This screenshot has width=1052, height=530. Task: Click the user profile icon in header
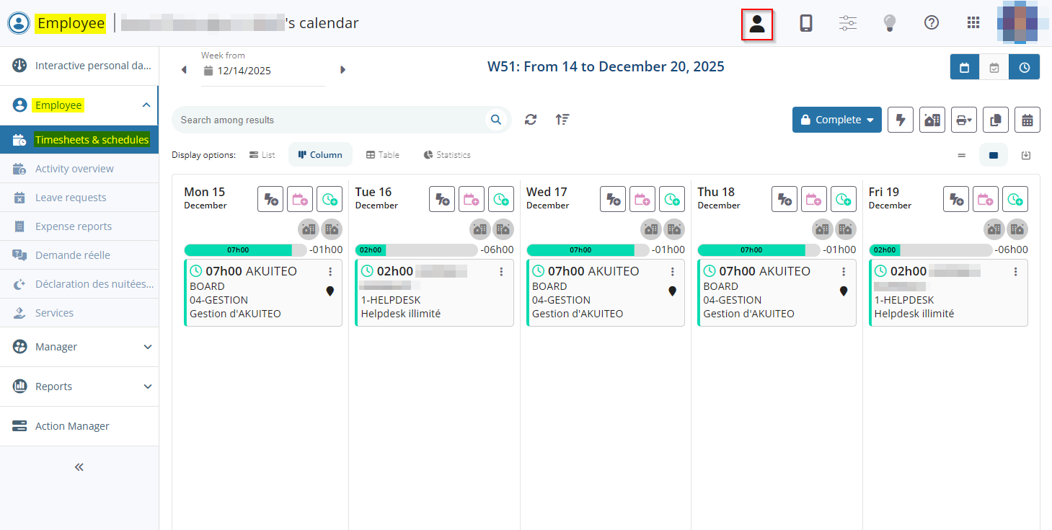tap(757, 24)
